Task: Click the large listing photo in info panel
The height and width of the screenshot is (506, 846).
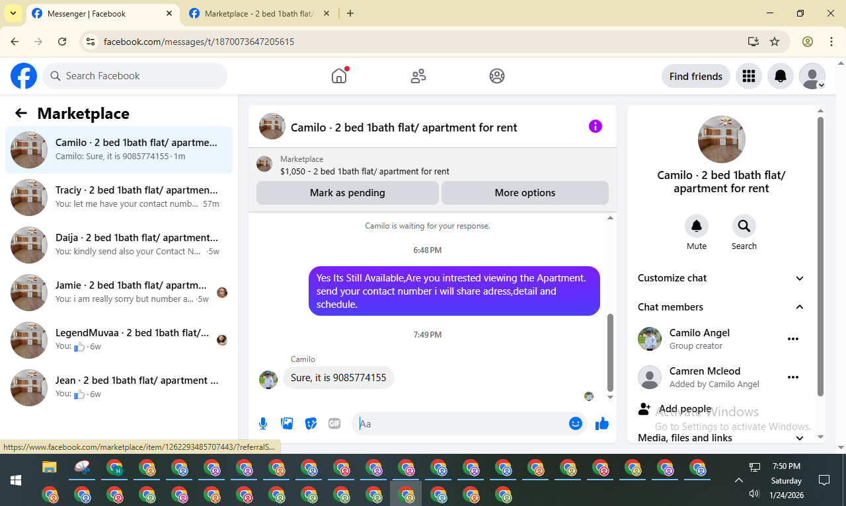Action: (722, 139)
